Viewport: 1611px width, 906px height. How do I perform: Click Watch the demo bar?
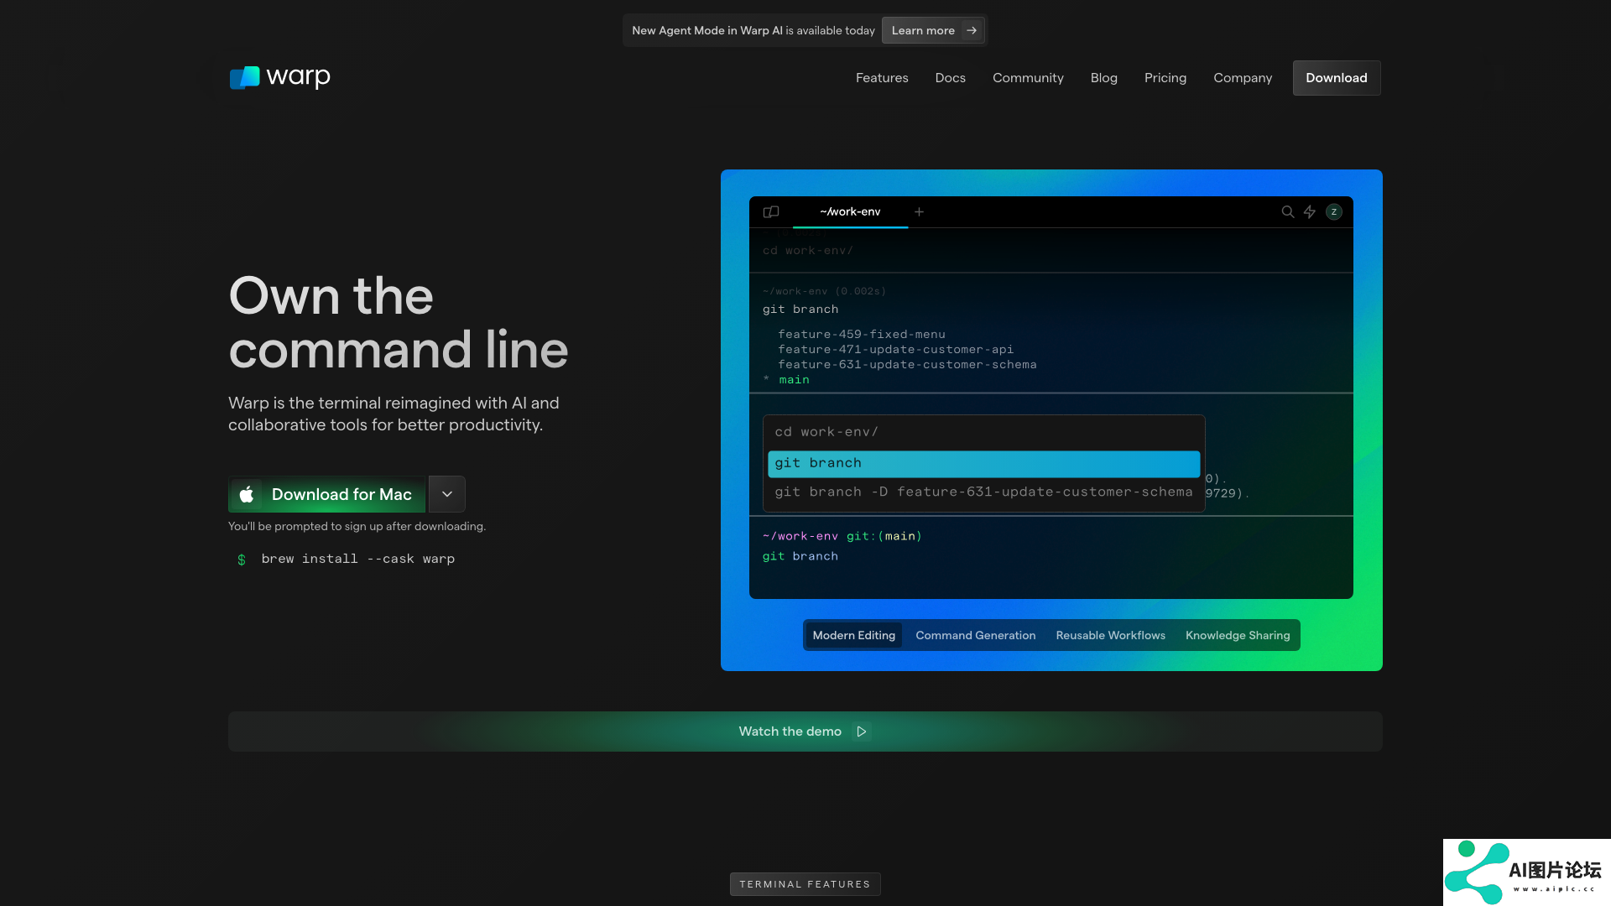point(805,732)
